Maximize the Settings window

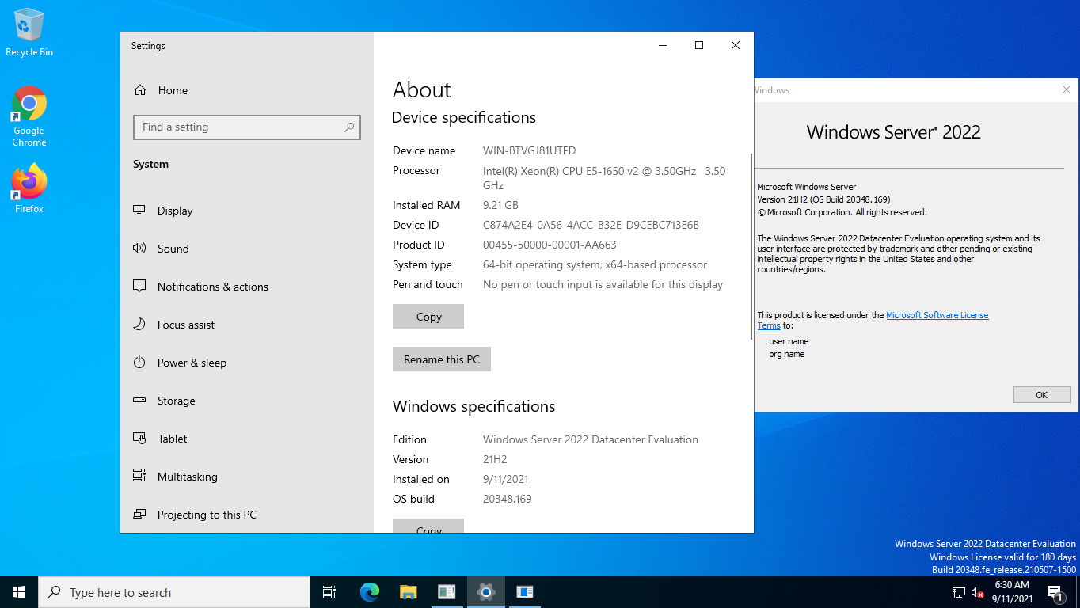[699, 45]
